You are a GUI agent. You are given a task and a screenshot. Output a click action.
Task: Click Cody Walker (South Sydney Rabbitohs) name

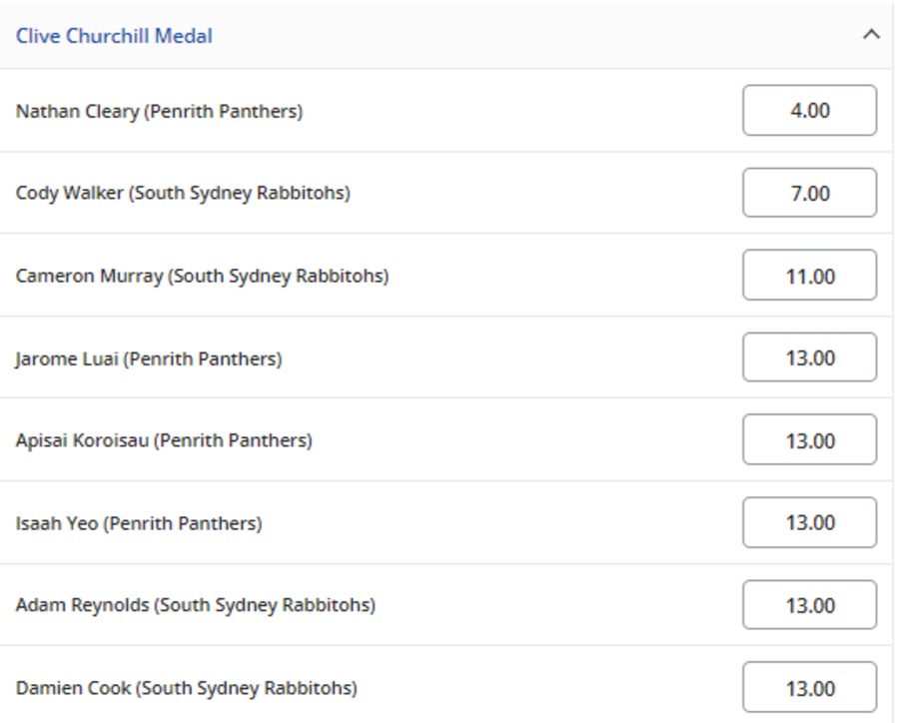[183, 194]
